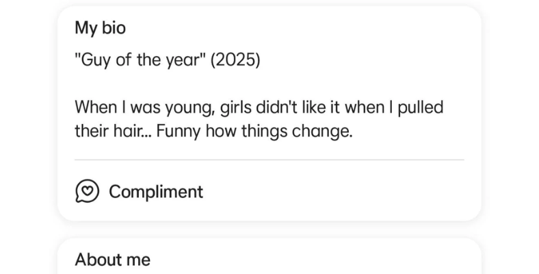Click the heart speech bubble icon
This screenshot has height=274, width=539.
point(87,191)
